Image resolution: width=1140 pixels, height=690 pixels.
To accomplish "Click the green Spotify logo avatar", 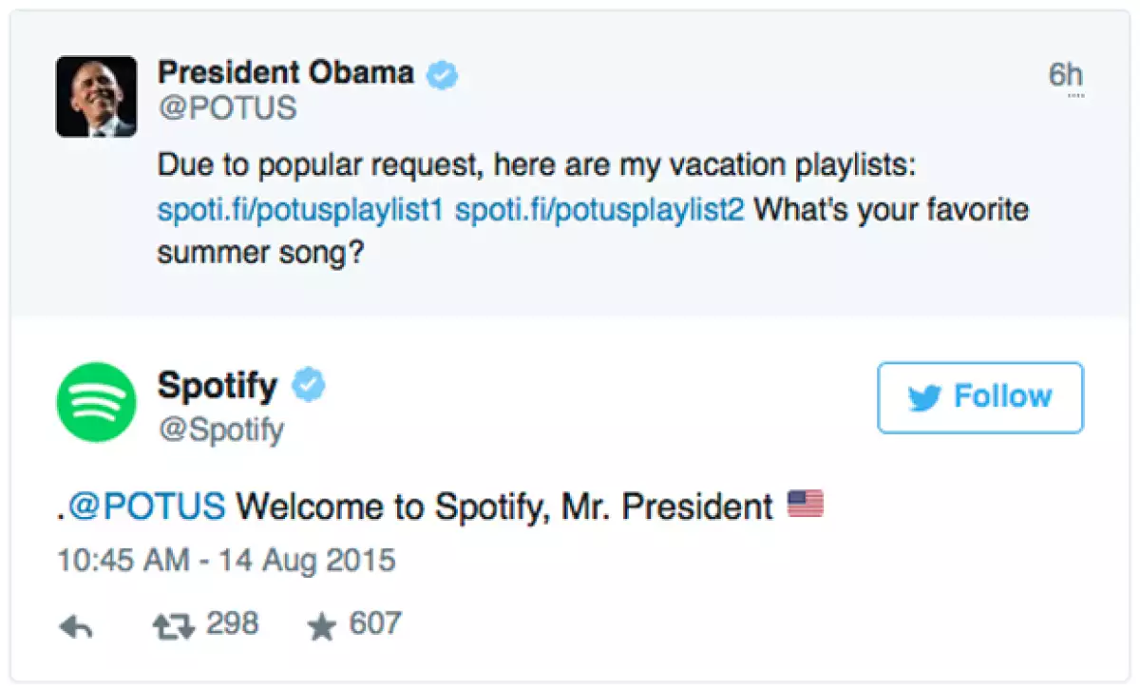I will (x=96, y=401).
